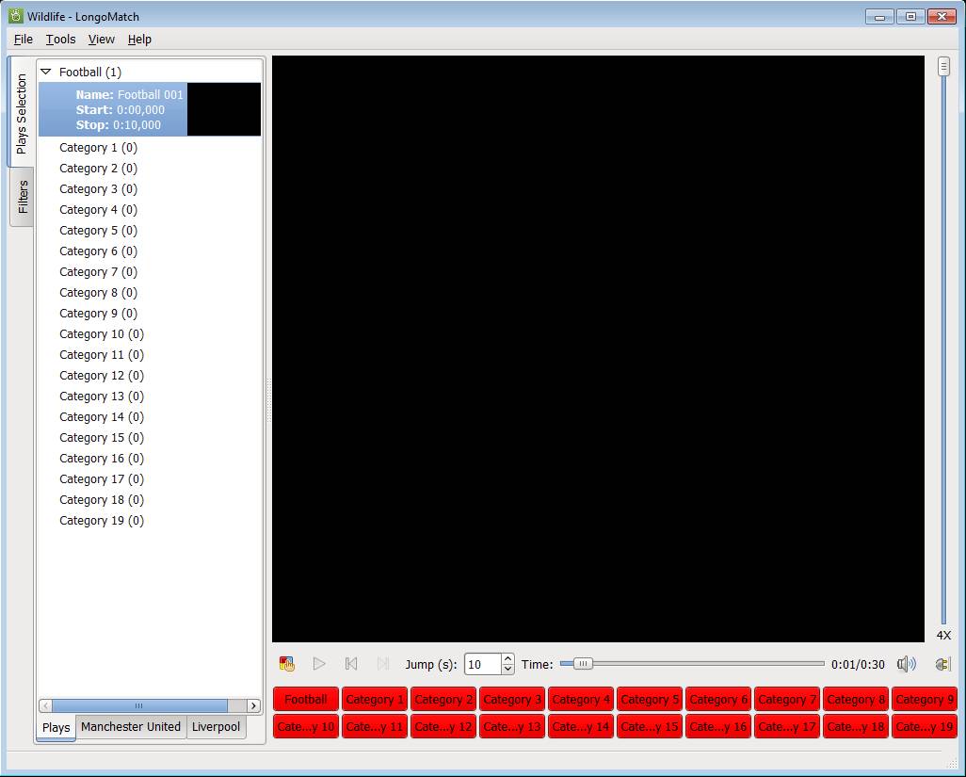Image resolution: width=966 pixels, height=777 pixels.
Task: Click the 0:01/0:30 time readout
Action: 858,664
